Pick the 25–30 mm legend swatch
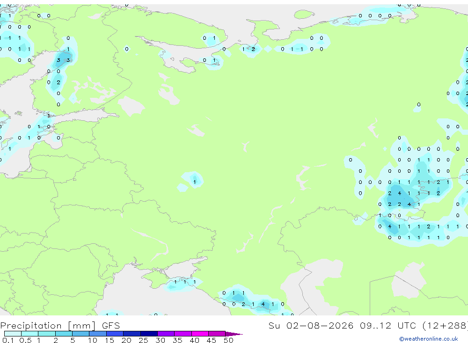Viewport: 468px width, 343px height. 149,334
